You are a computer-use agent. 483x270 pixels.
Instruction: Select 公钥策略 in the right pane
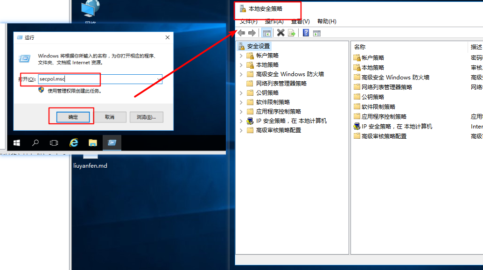click(373, 97)
